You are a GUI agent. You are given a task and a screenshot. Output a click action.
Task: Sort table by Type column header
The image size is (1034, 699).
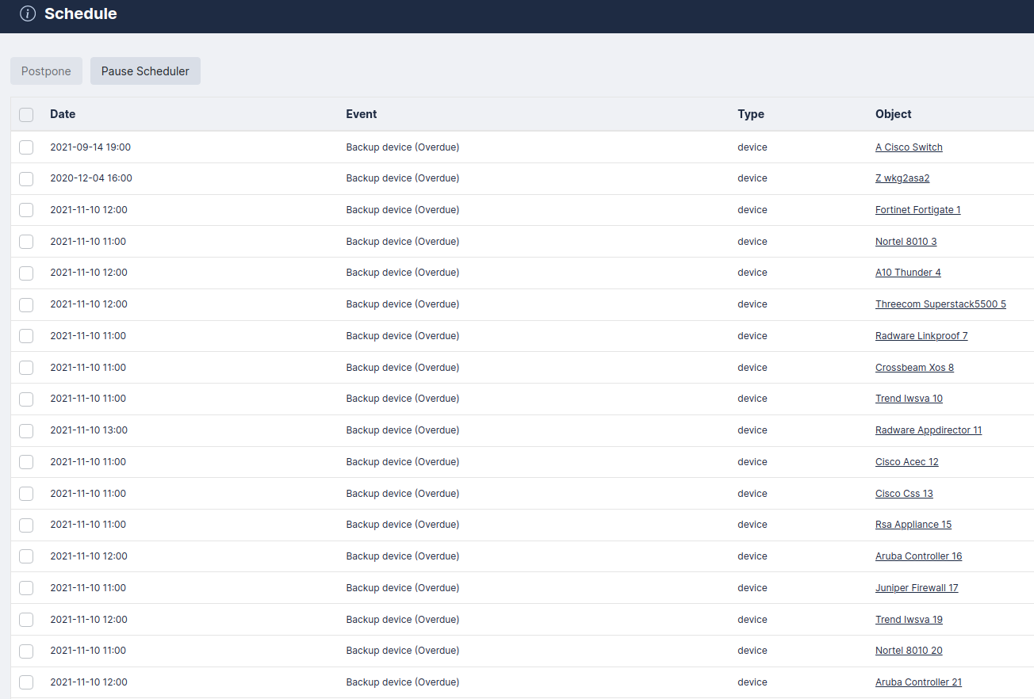751,114
